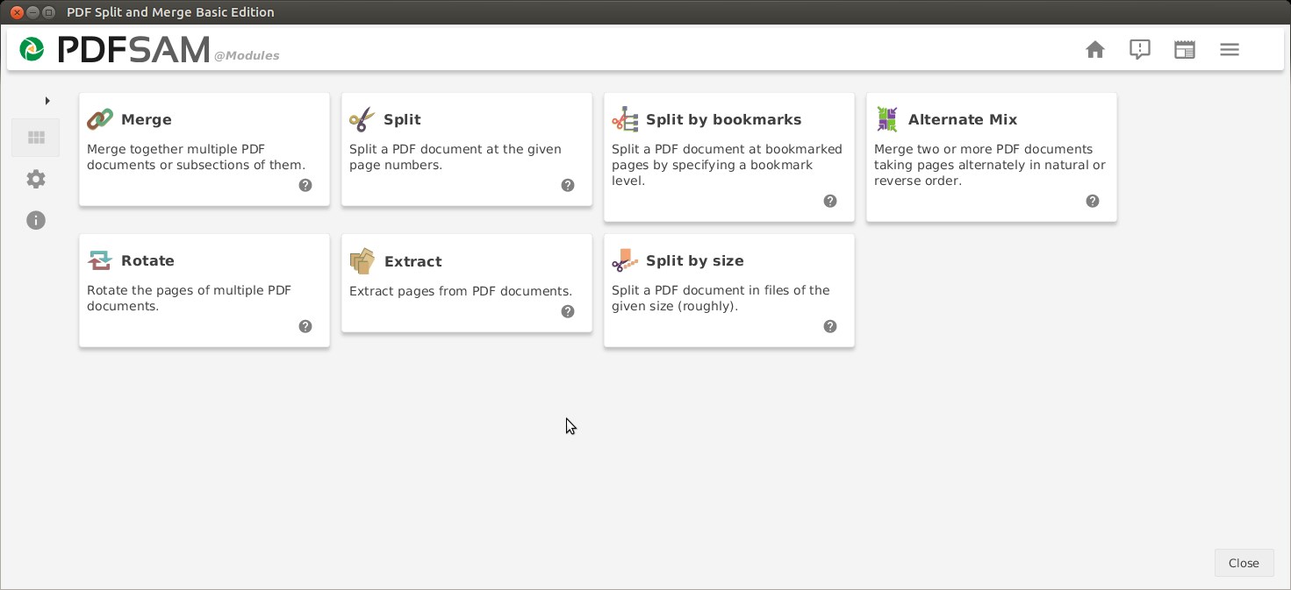Click the Split scissors icon
The width and height of the screenshot is (1291, 590).
362,119
